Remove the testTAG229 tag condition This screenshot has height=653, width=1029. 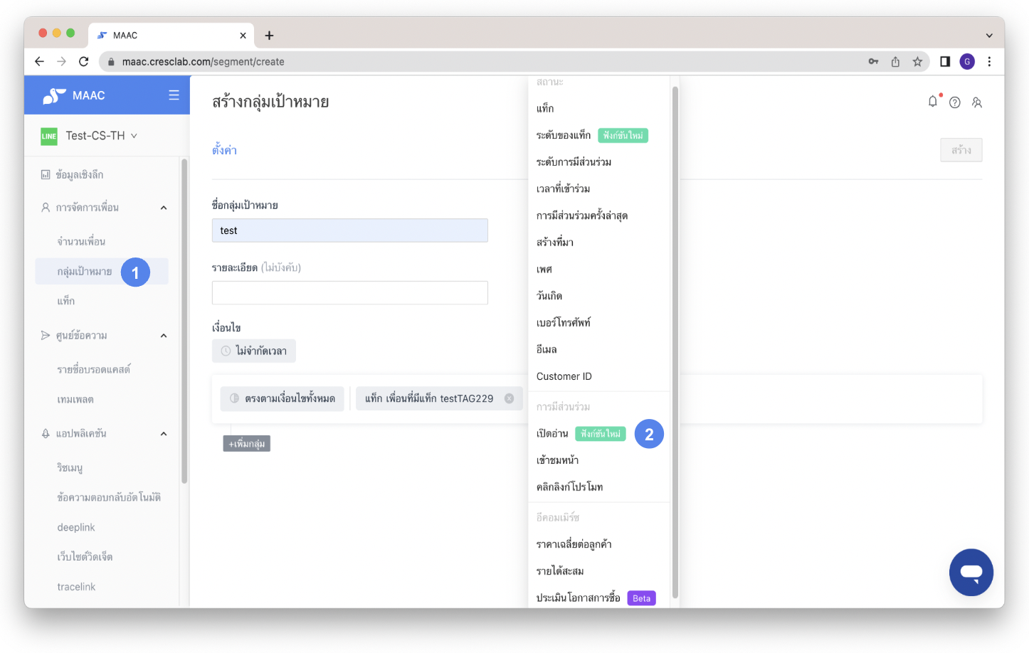510,398
